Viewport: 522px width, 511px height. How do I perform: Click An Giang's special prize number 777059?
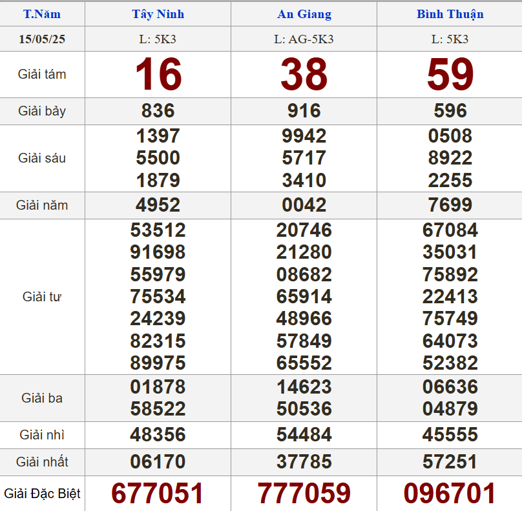click(304, 494)
